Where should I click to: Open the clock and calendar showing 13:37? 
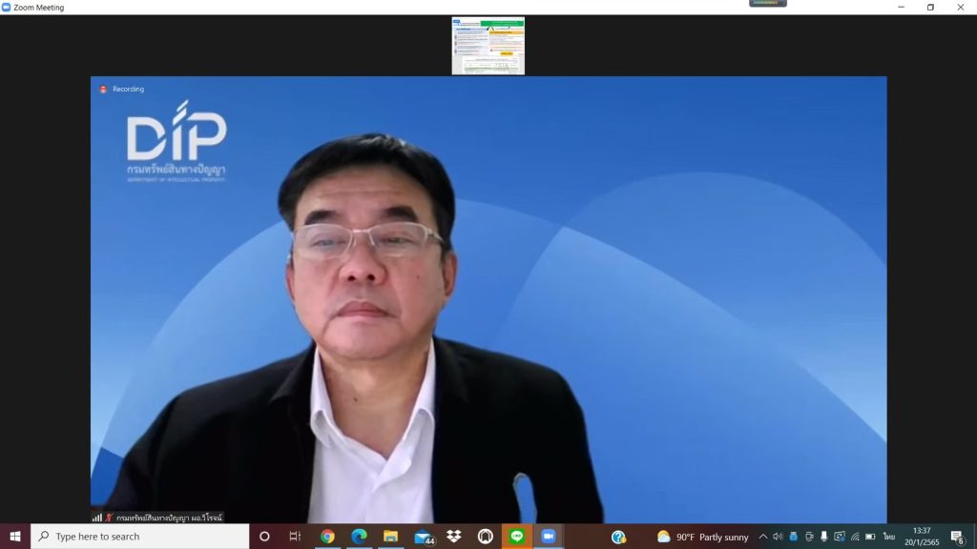point(922,537)
